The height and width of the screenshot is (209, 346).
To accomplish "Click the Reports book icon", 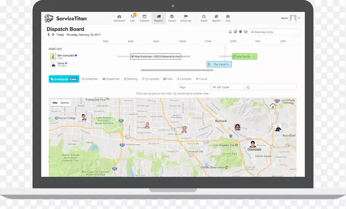I will click(216, 17).
